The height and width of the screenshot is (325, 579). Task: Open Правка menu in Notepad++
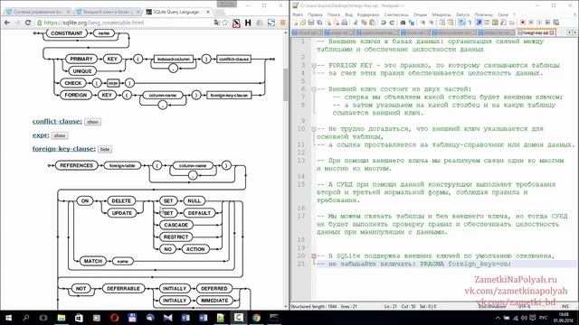[x=315, y=14]
